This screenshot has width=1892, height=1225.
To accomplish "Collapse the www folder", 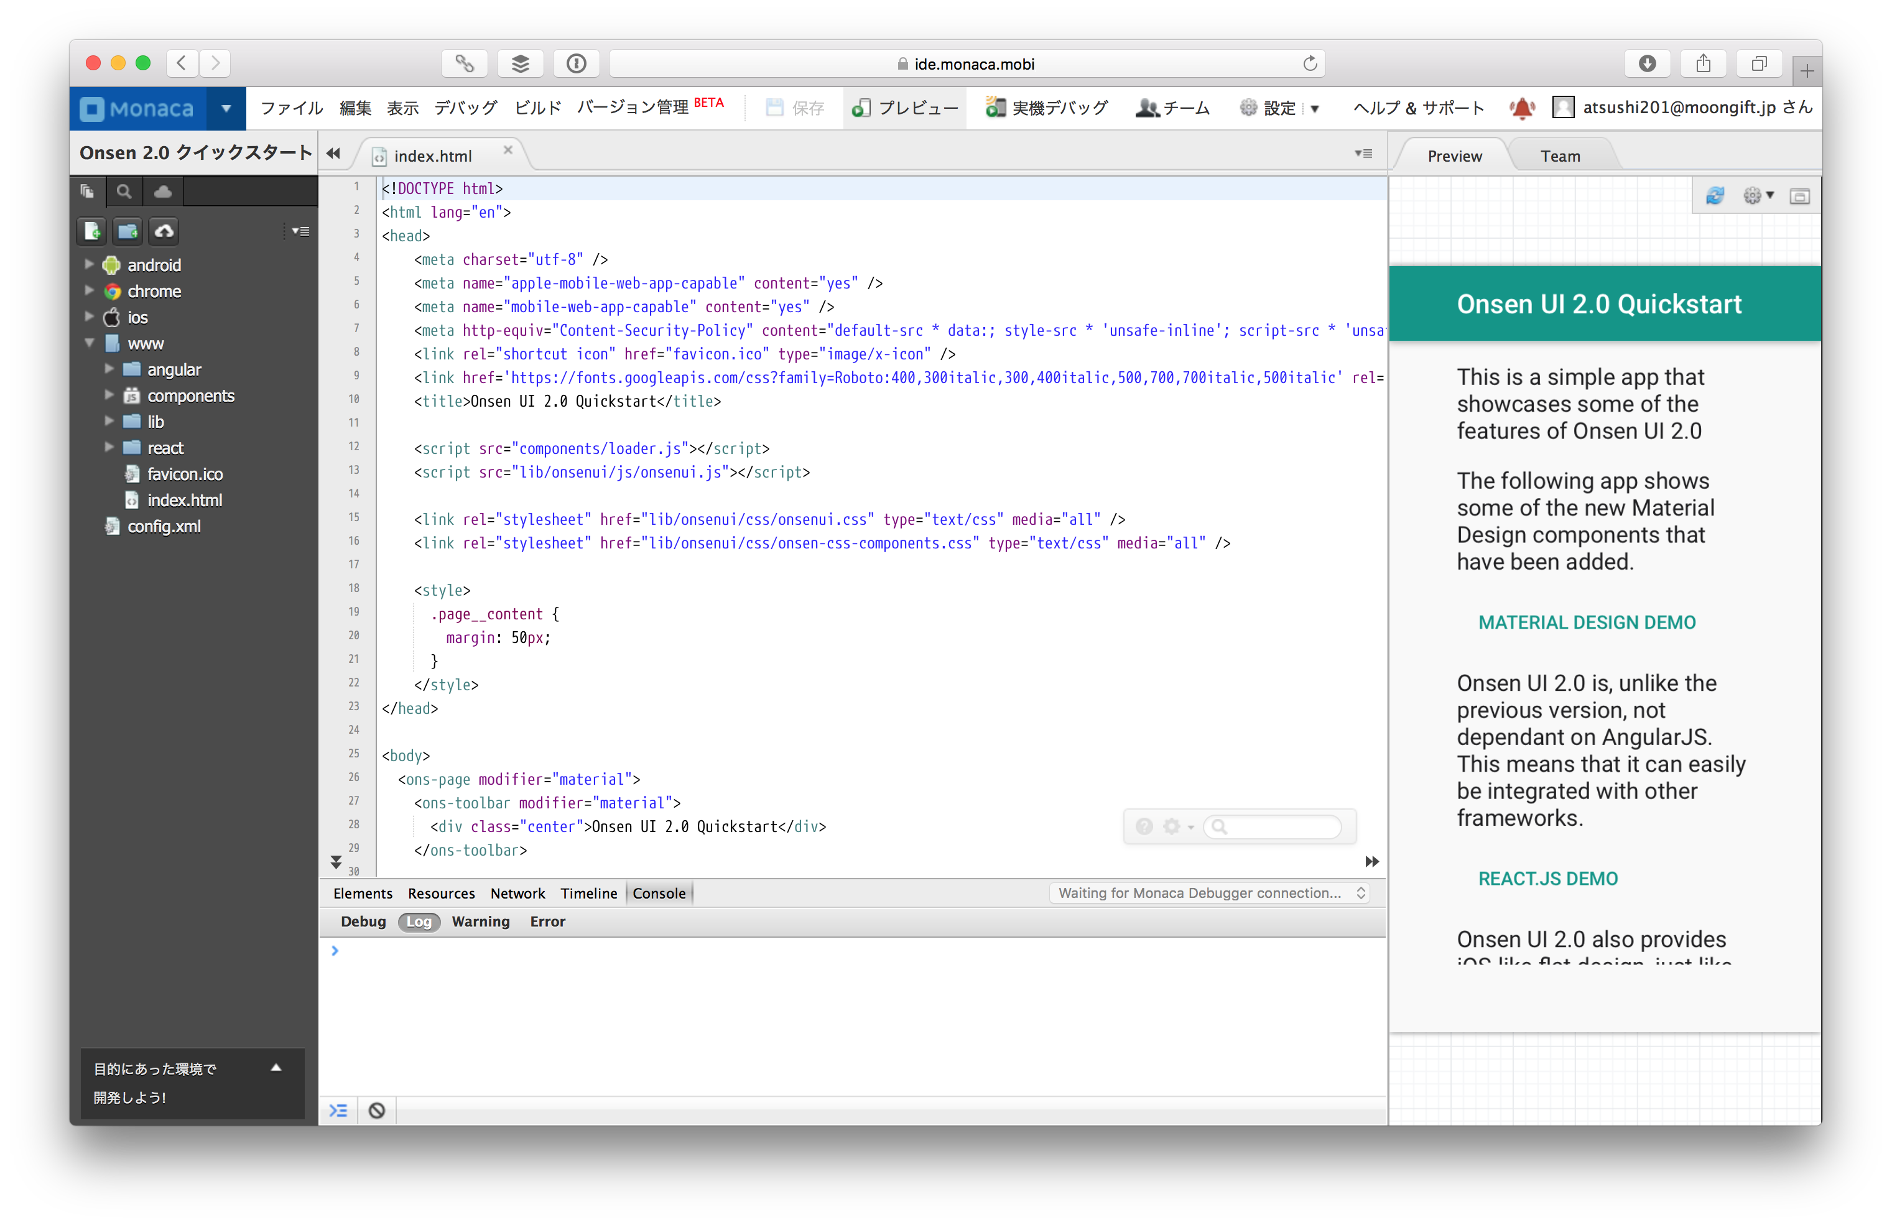I will [89, 343].
